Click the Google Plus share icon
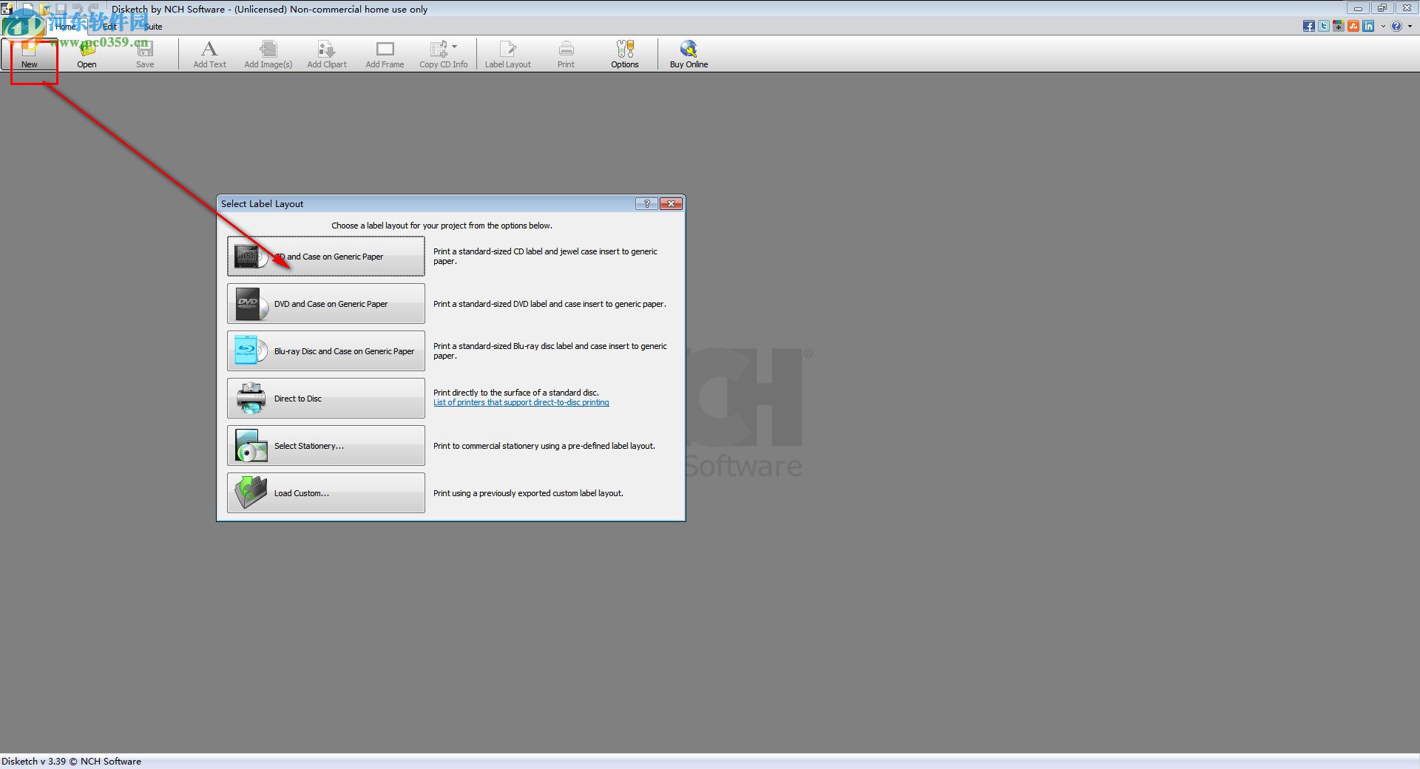Screen dimensions: 1420x769 (x=1339, y=27)
